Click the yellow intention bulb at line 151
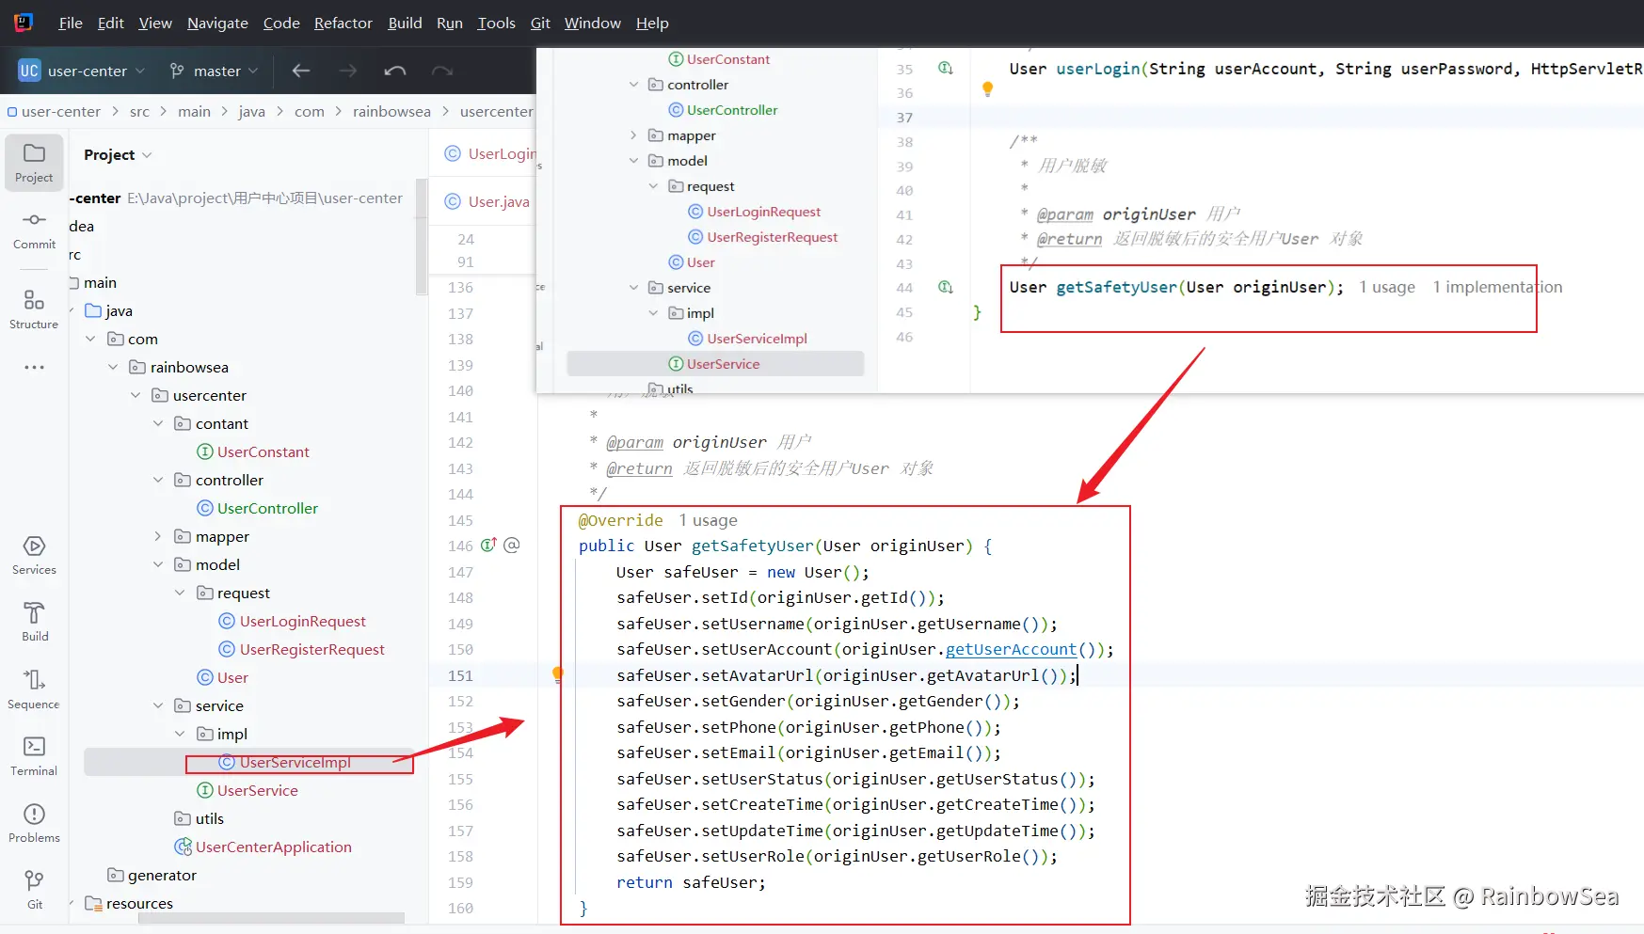This screenshot has width=1644, height=934. pyautogui.click(x=557, y=673)
